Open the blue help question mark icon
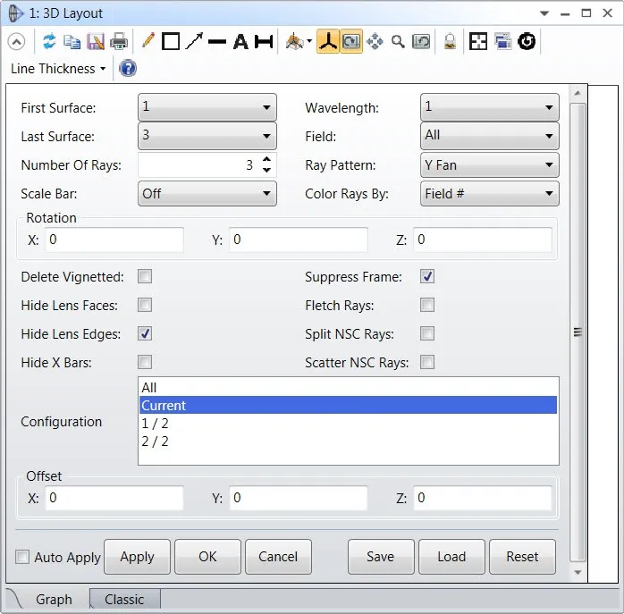The image size is (624, 614). click(x=128, y=69)
